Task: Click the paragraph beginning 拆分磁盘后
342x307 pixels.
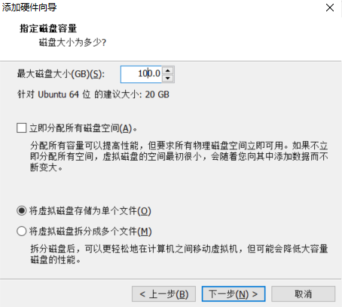Action: point(179,254)
